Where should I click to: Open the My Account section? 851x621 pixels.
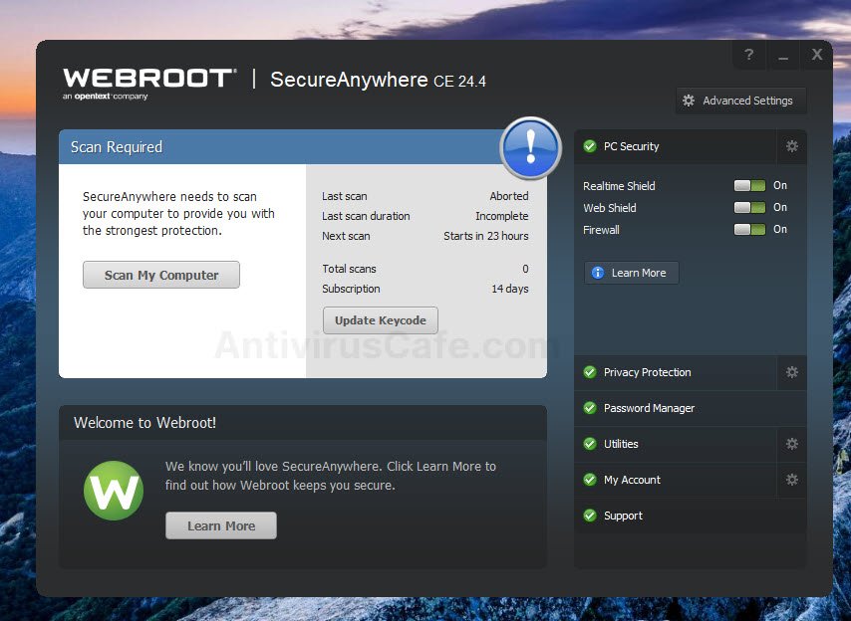click(x=676, y=480)
